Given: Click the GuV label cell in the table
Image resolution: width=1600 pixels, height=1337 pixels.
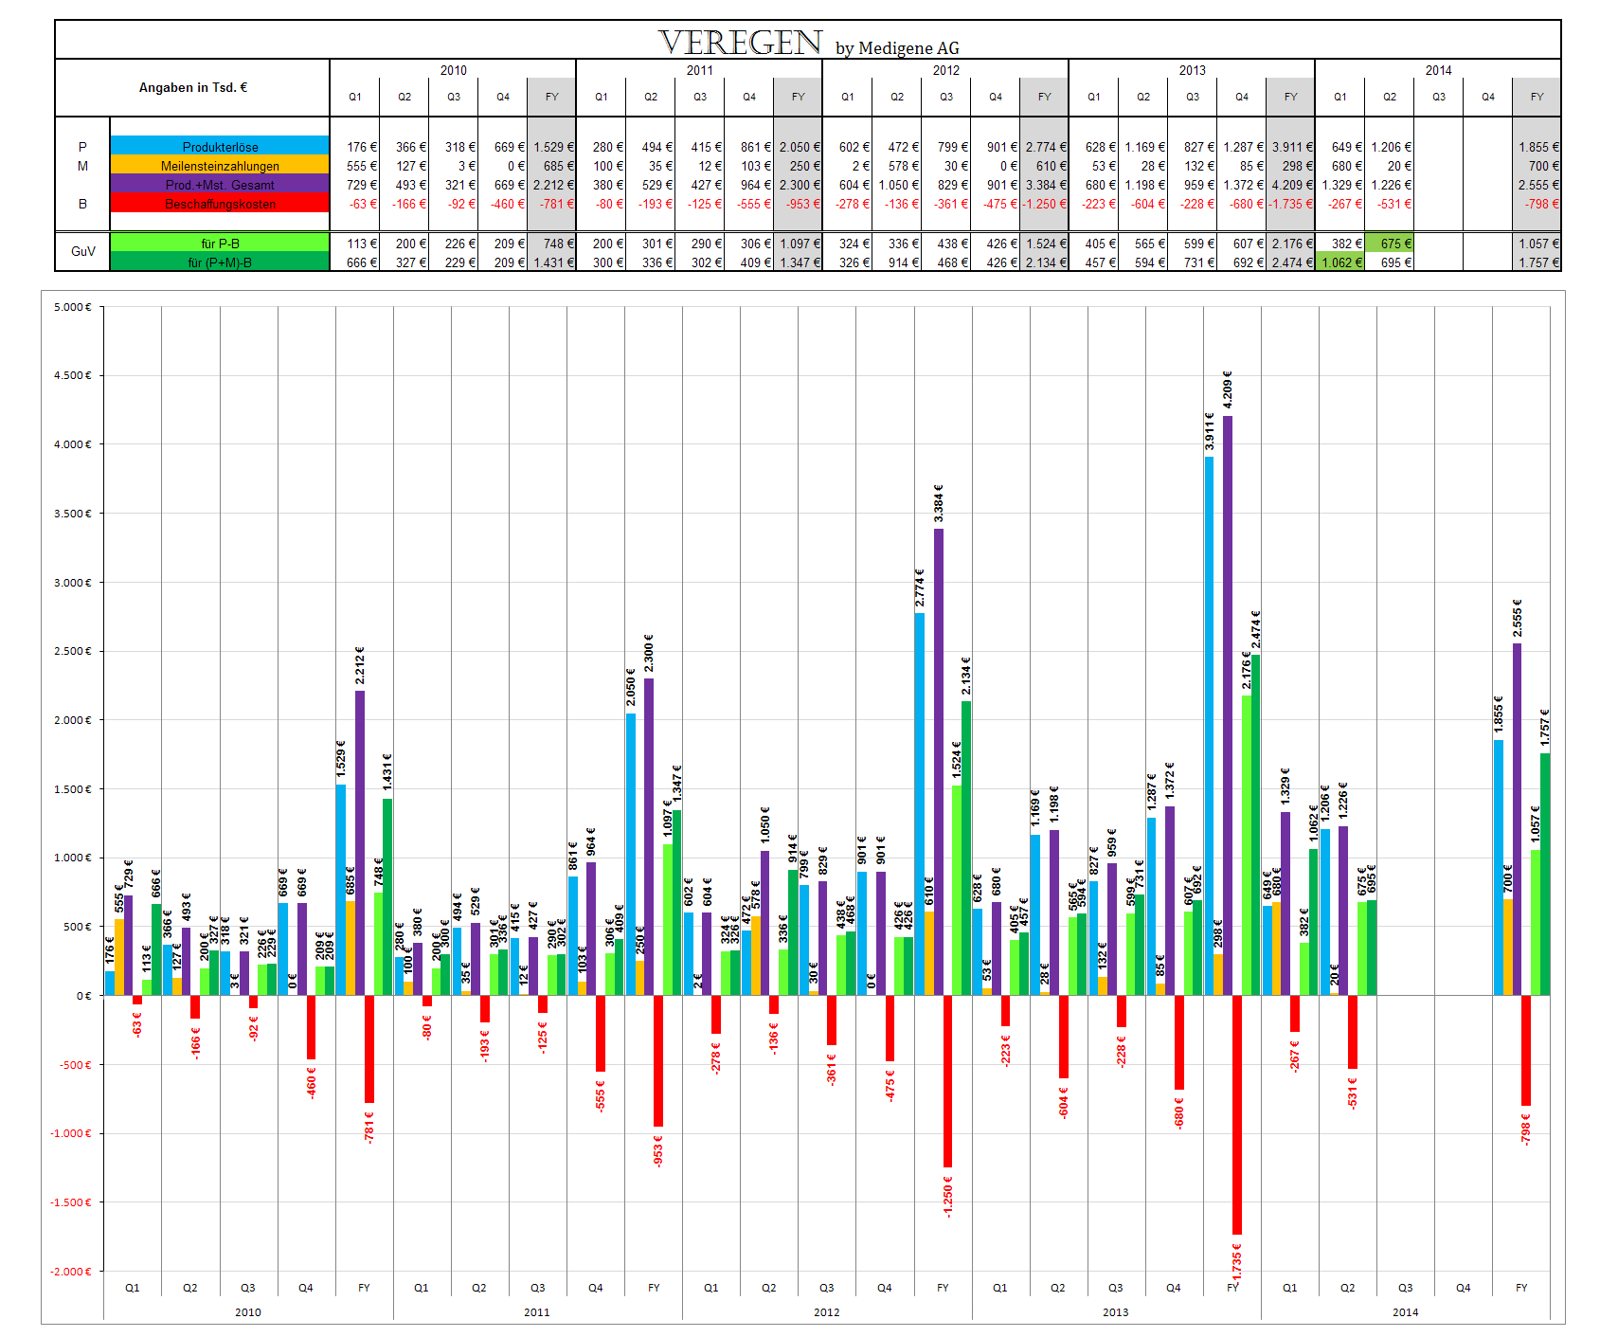Looking at the screenshot, I should click(x=83, y=251).
